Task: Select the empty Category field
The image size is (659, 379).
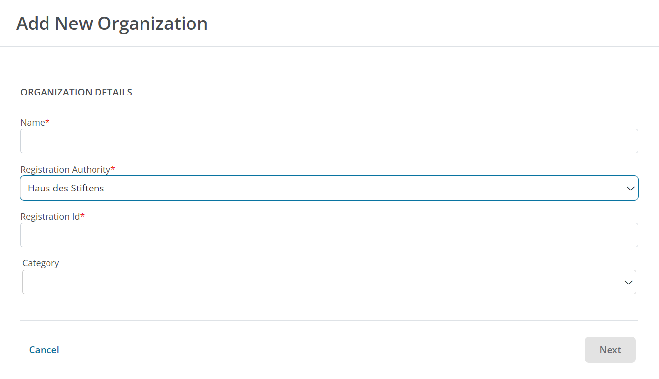Action: pos(329,282)
